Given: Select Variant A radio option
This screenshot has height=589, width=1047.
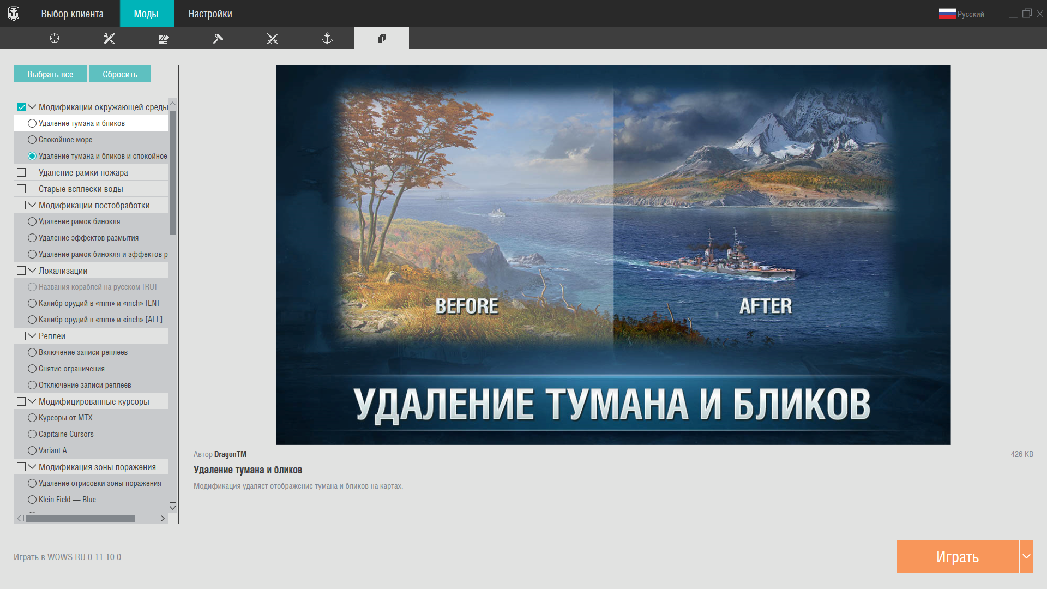Looking at the screenshot, I should click(x=32, y=450).
